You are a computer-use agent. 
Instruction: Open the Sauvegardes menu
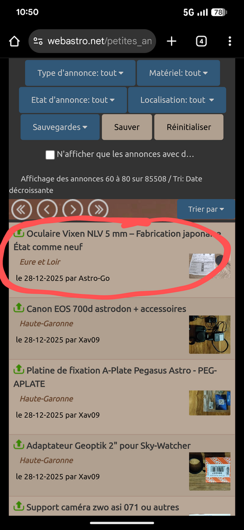point(60,127)
